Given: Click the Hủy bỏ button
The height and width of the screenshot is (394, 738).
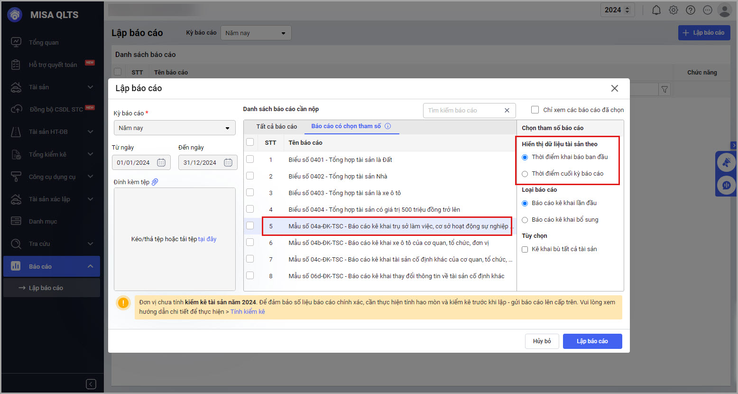Looking at the screenshot, I should (542, 341).
